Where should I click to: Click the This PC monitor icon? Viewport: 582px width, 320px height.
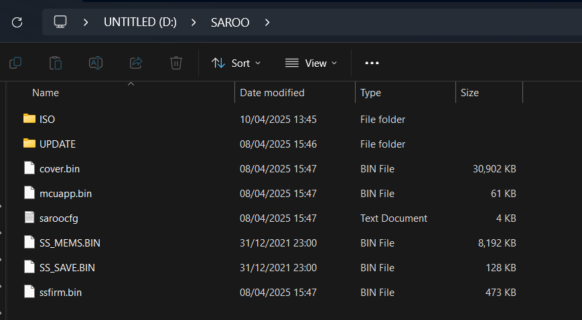(60, 22)
